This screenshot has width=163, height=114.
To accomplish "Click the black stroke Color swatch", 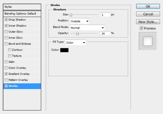I will pyautogui.click(x=64, y=50).
